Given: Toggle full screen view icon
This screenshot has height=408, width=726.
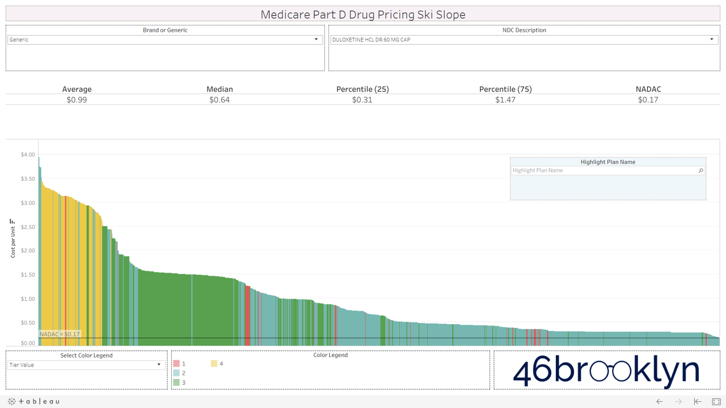Looking at the screenshot, I should click(716, 401).
